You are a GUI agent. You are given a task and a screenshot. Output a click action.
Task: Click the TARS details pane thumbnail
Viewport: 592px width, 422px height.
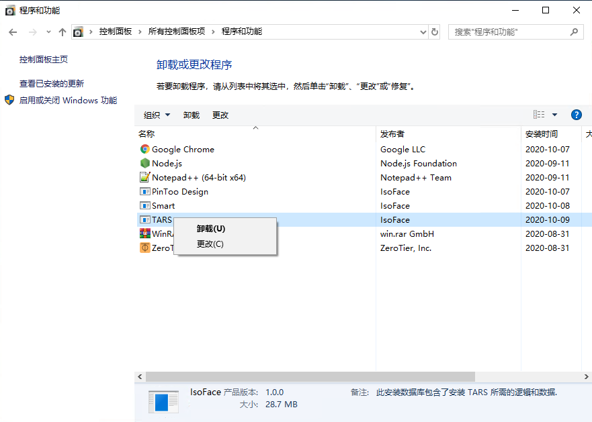[x=163, y=403]
